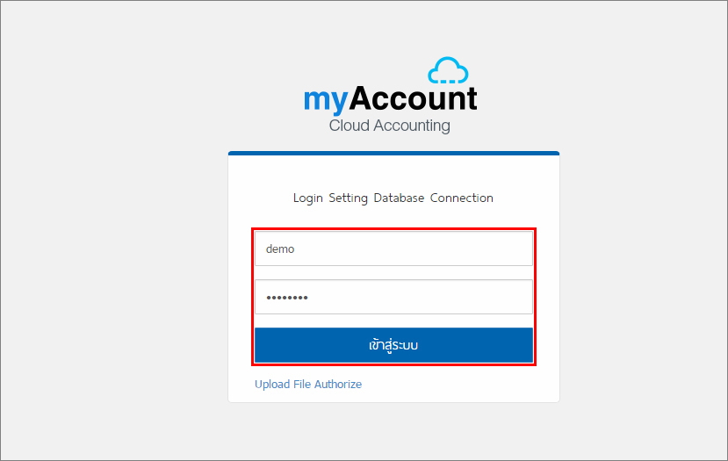The width and height of the screenshot is (728, 461).
Task: Click the blue top border of the login card
Action: (393, 153)
